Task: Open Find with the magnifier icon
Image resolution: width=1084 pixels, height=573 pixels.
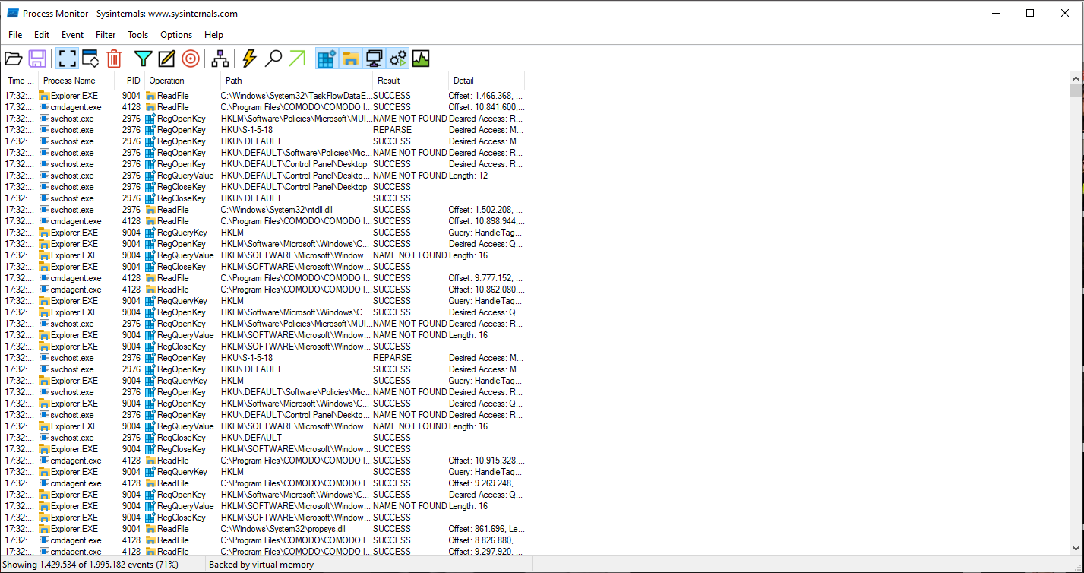Action: tap(273, 59)
